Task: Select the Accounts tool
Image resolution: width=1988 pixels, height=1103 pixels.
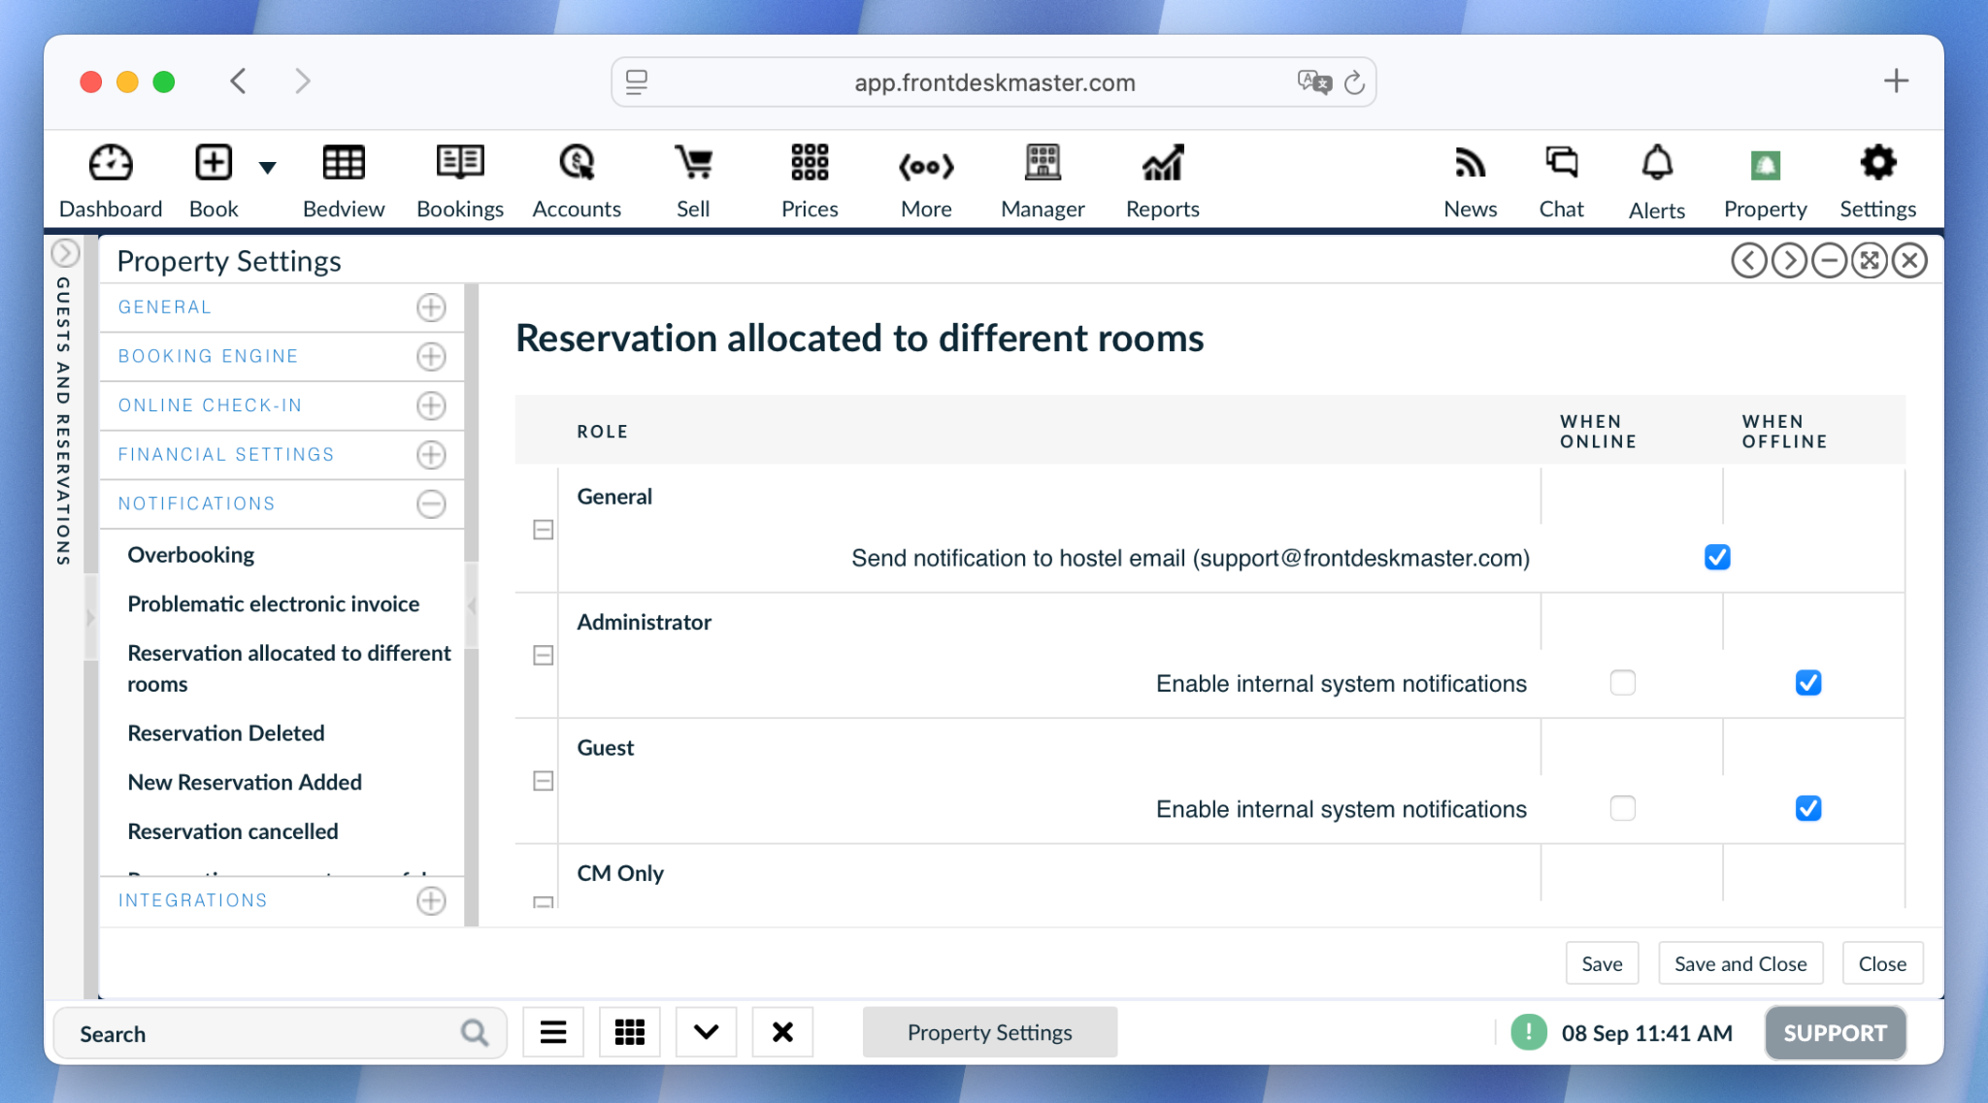Action: pos(577,179)
